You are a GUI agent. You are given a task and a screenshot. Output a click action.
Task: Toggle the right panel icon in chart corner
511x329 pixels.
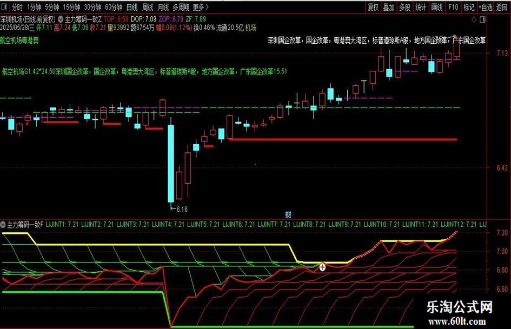click(483, 19)
